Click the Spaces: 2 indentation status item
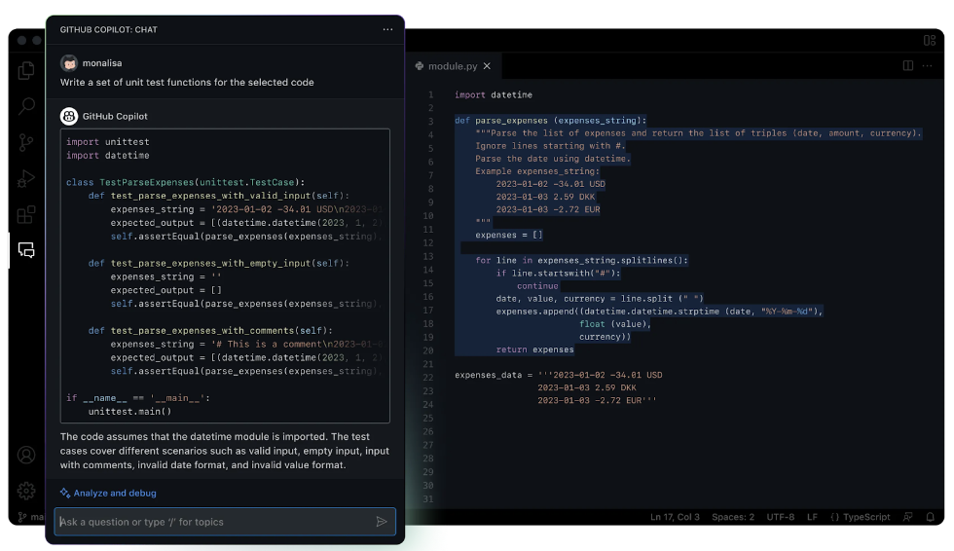Viewport: 954px width, 551px height. 733,517
